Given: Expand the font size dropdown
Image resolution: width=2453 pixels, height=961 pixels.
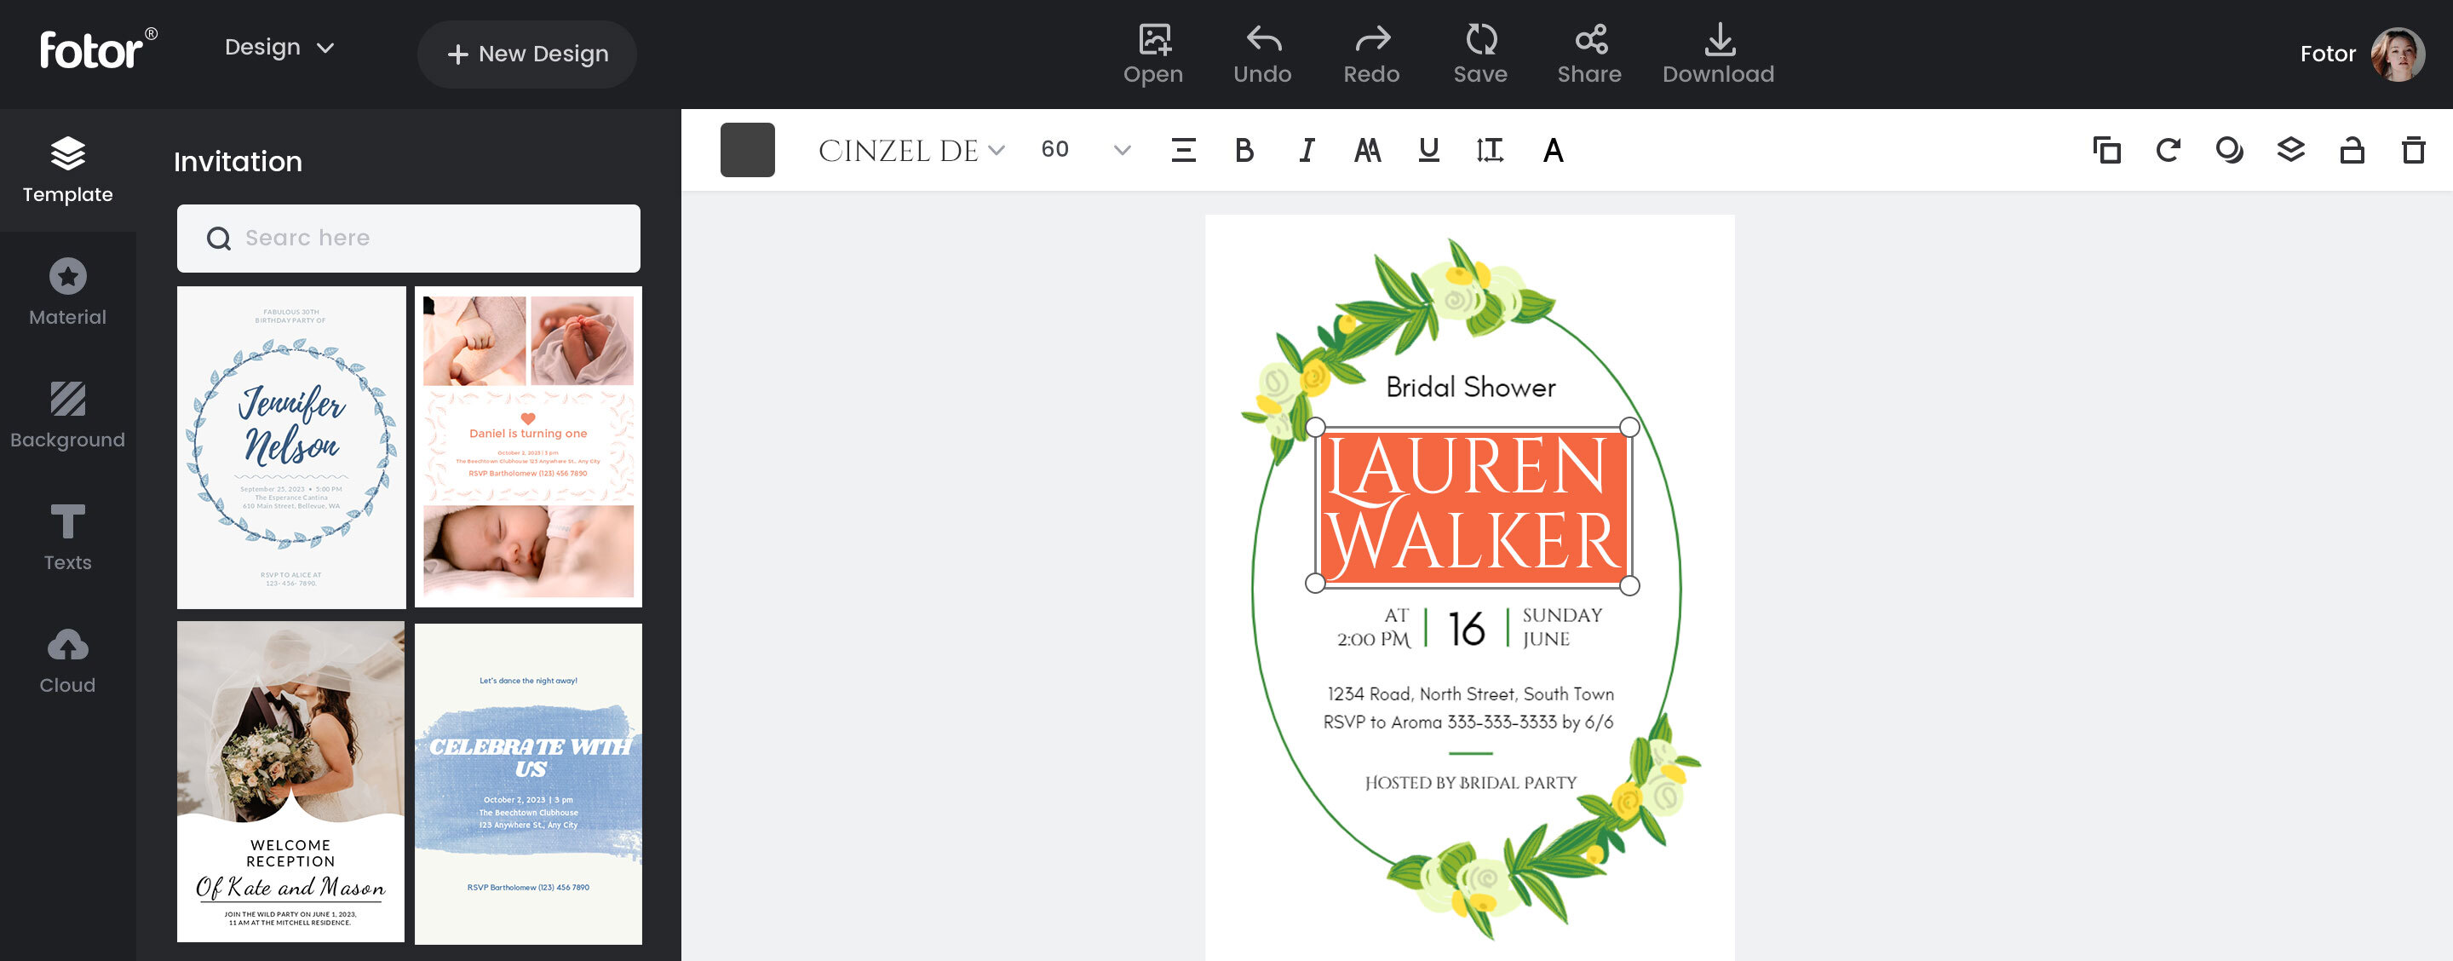Looking at the screenshot, I should pyautogui.click(x=1122, y=151).
